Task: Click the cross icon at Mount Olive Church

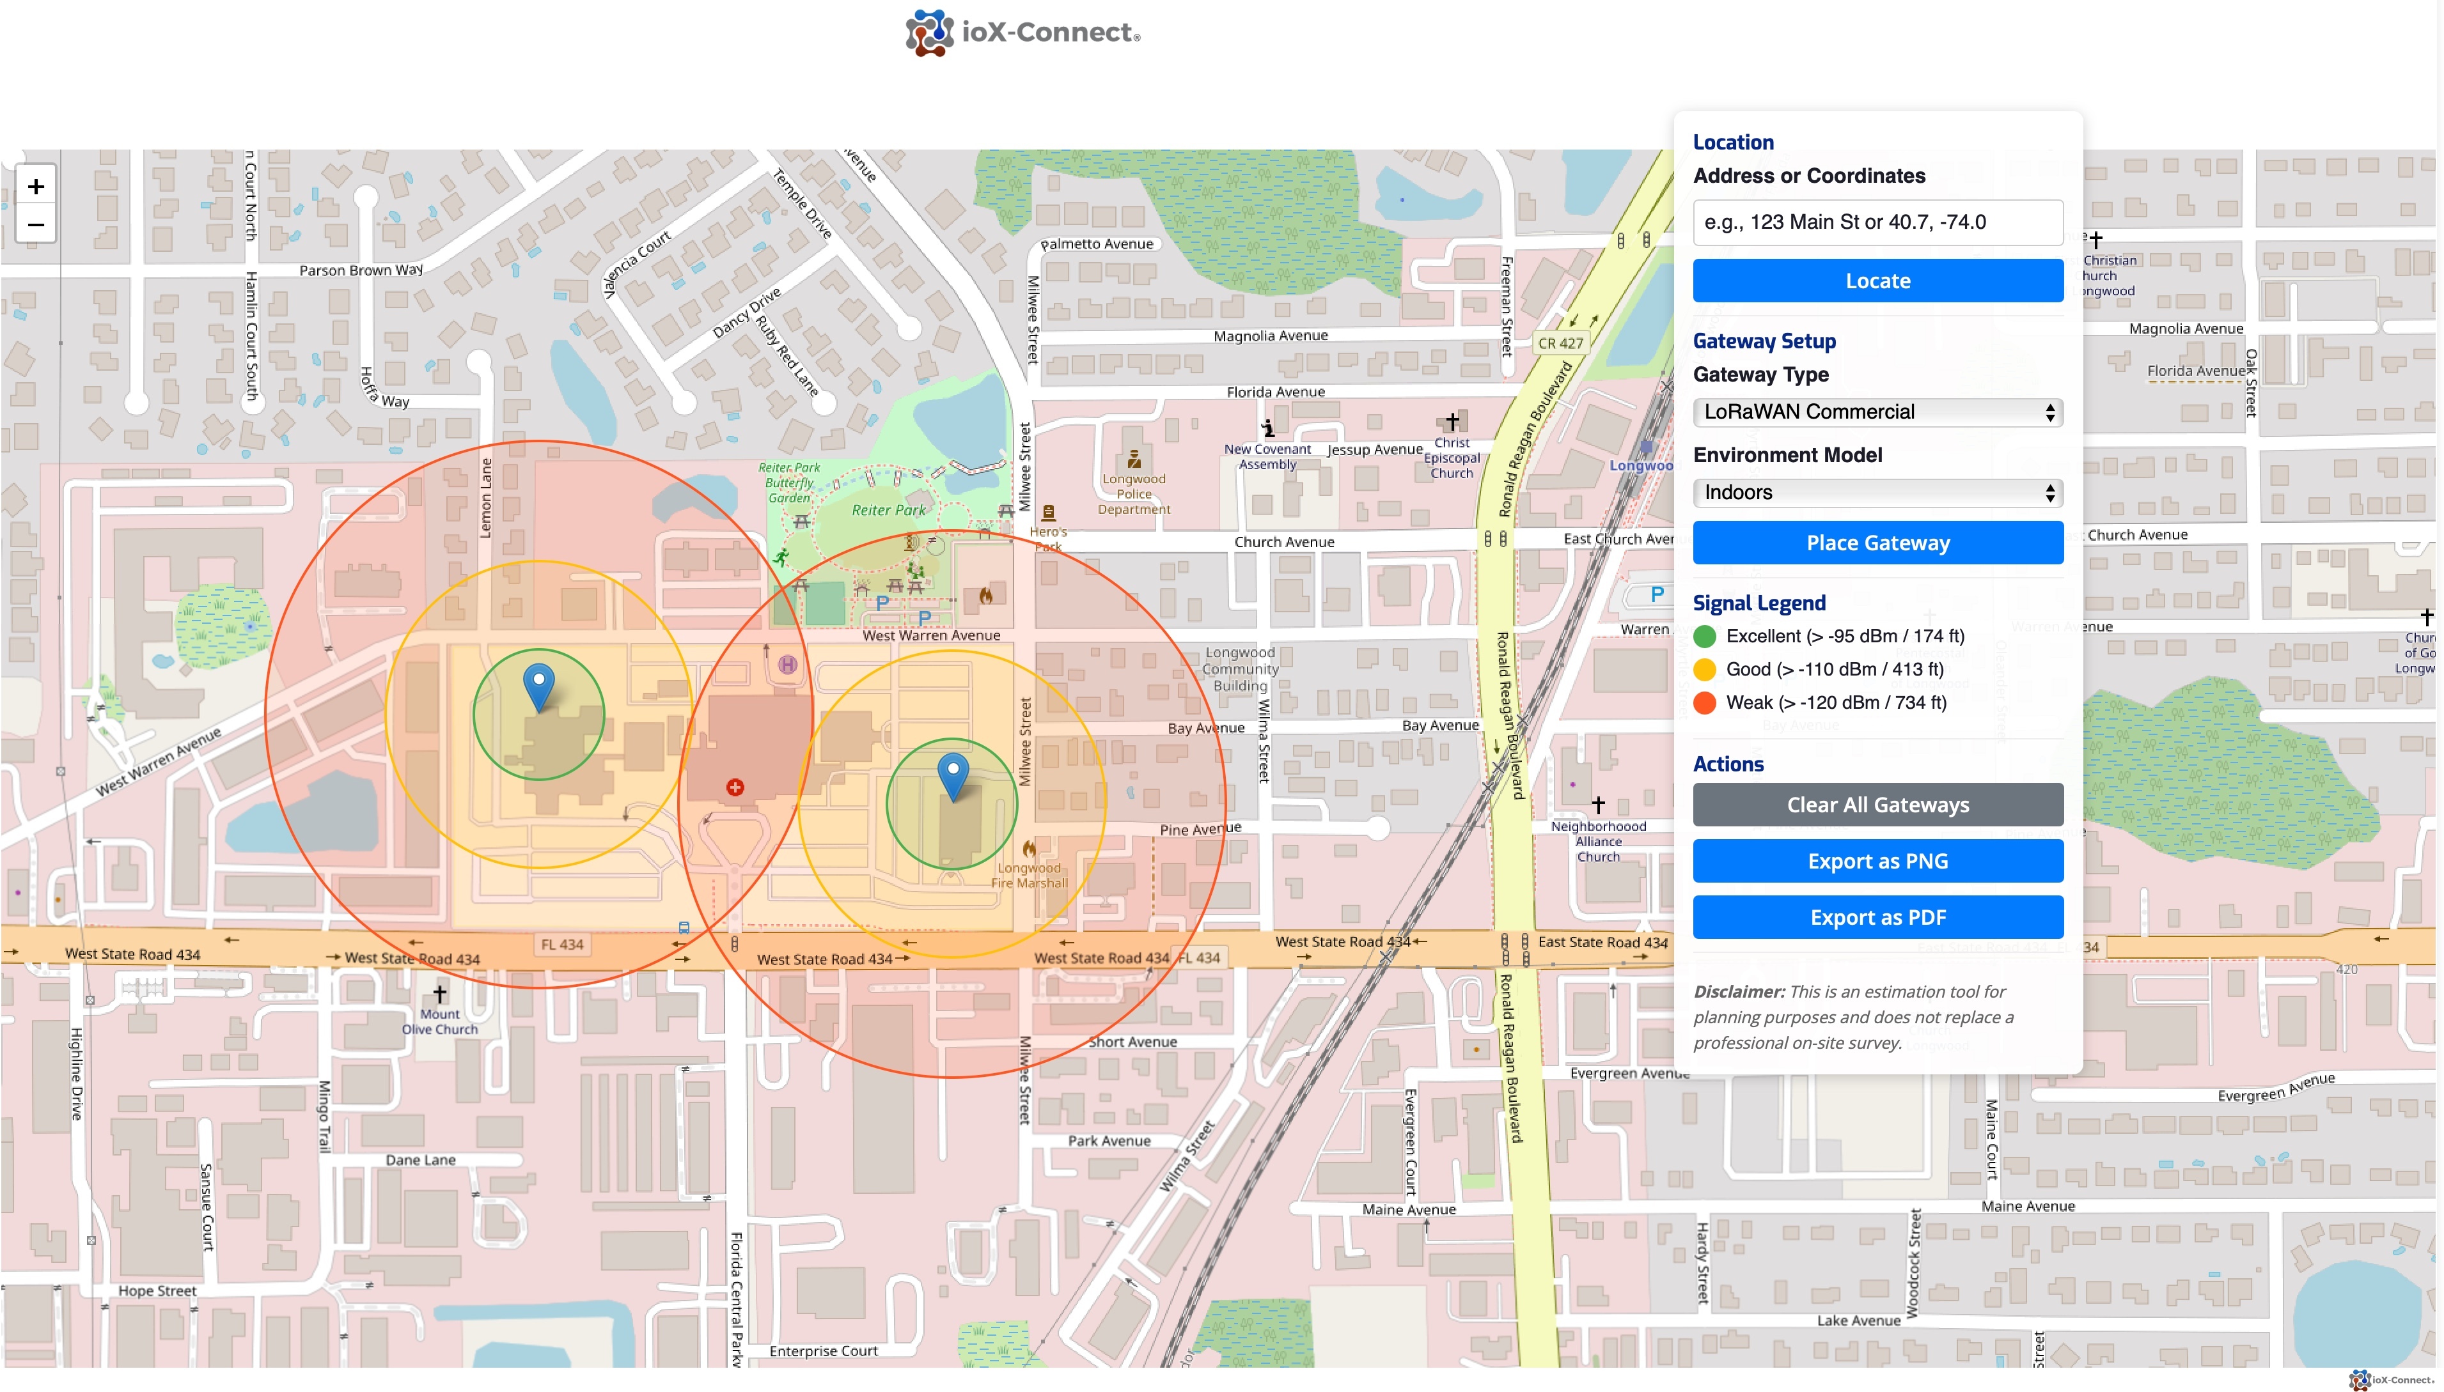Action: tap(441, 995)
